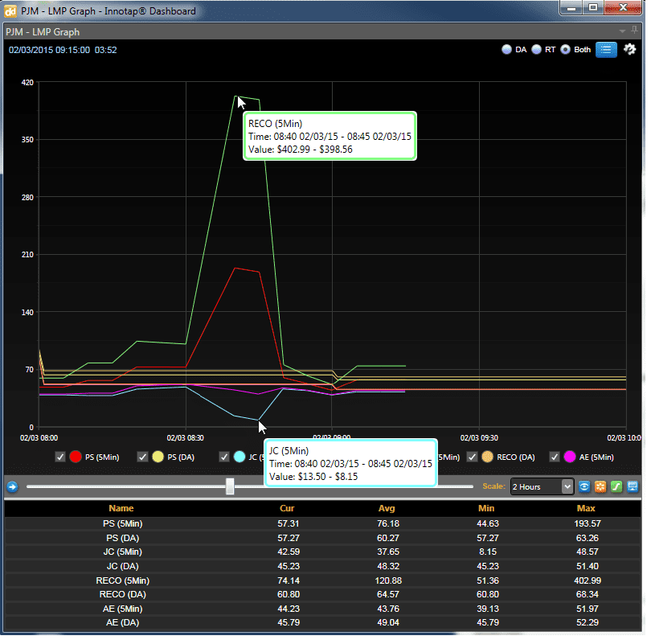
Task: Click the green curve line icon
Action: coord(616,486)
